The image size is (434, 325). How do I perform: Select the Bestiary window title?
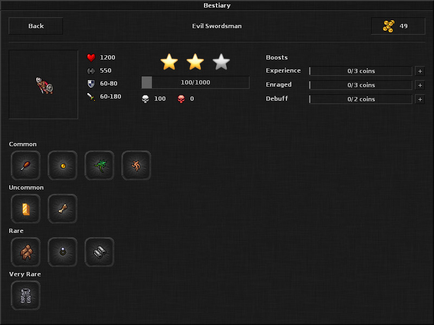(217, 5)
